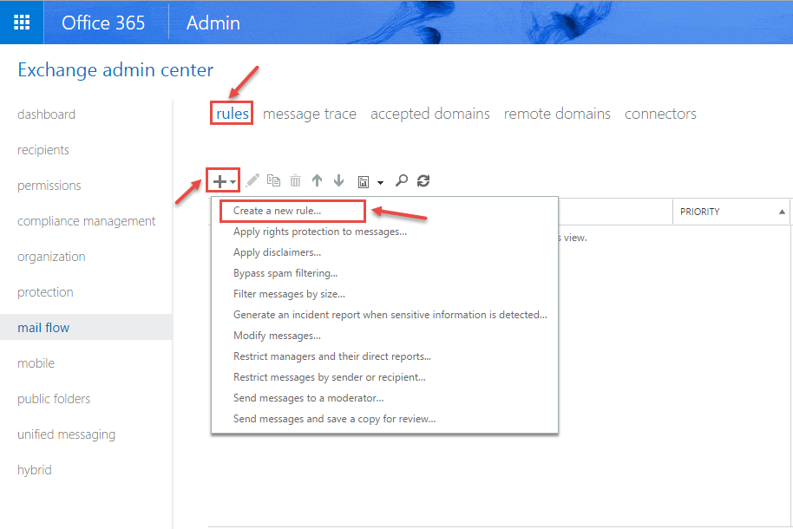Image resolution: width=793 pixels, height=529 pixels.
Task: Open protection section
Action: point(45,291)
